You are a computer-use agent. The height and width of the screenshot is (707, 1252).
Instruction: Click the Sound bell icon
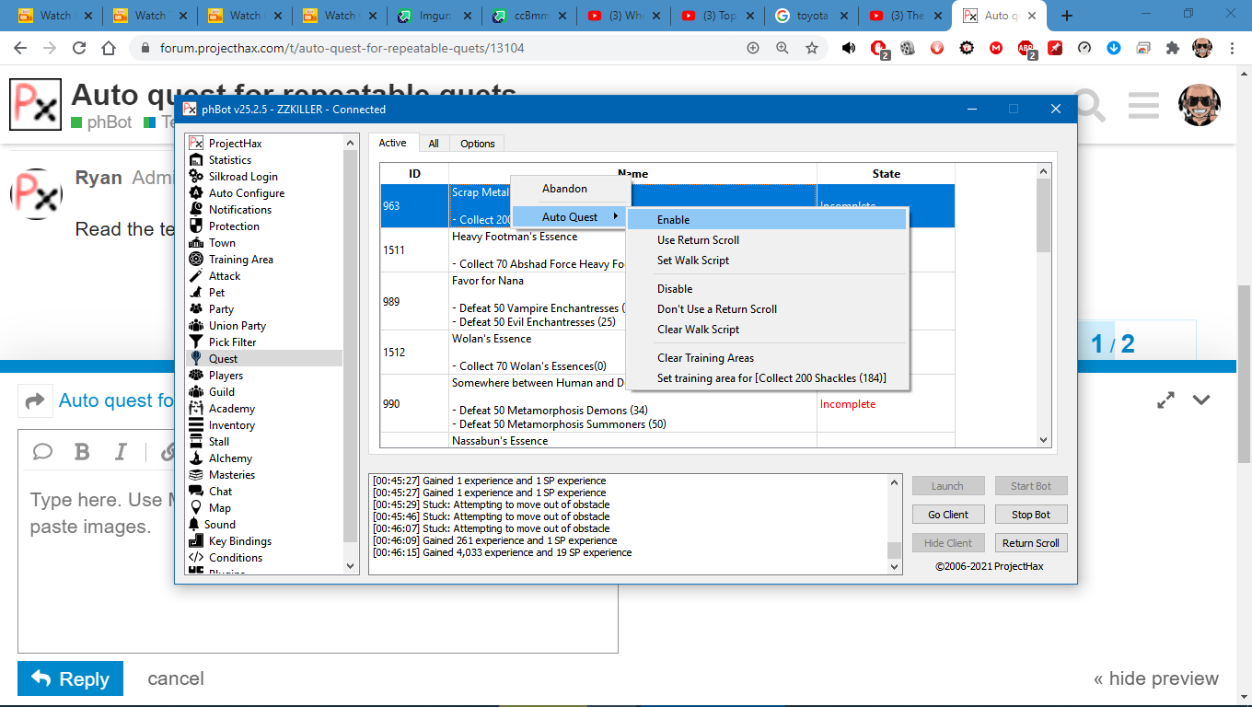coord(195,525)
